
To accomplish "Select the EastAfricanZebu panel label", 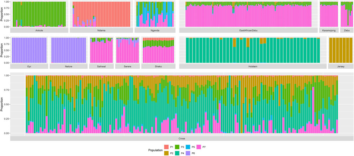I will (x=248, y=31).
